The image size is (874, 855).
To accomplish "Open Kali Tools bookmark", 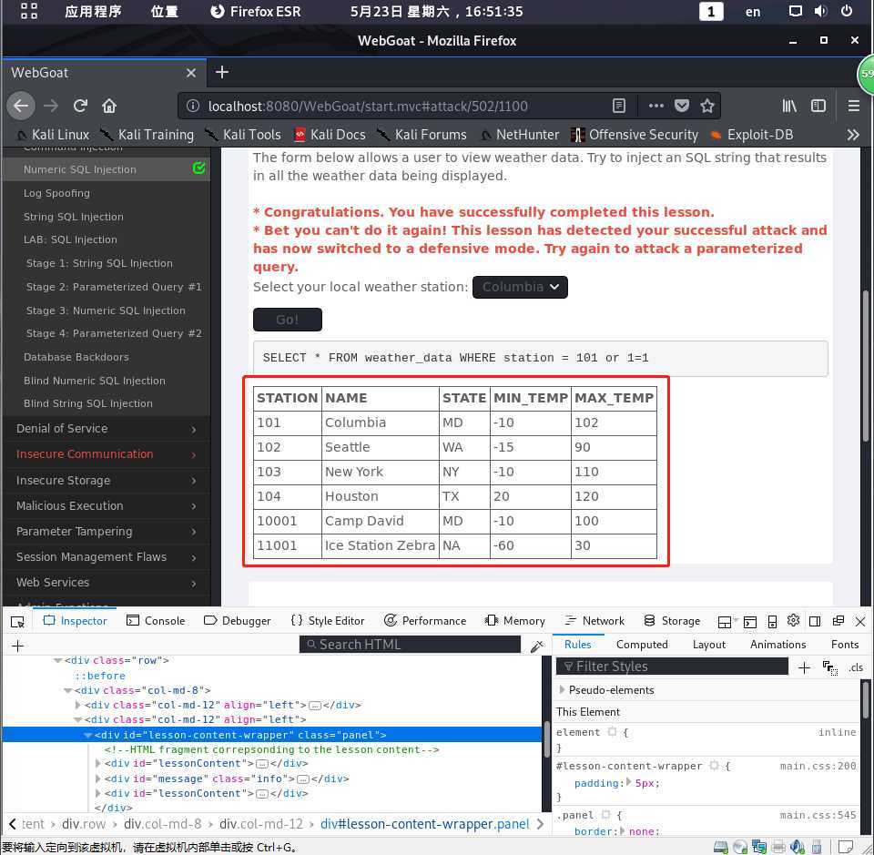I will [243, 135].
